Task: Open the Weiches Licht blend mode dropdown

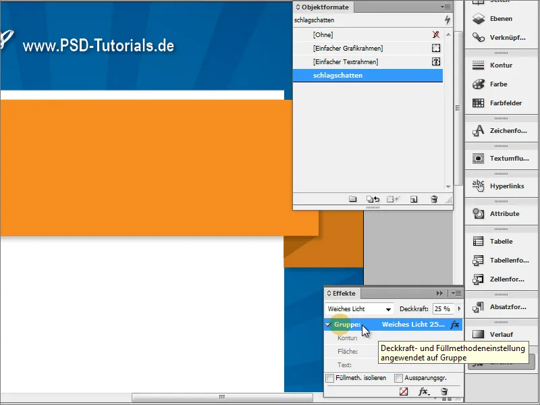Action: point(359,309)
